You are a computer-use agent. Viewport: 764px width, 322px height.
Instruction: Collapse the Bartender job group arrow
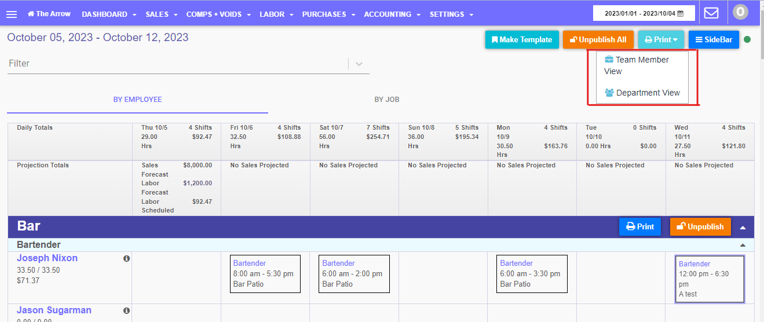click(743, 245)
